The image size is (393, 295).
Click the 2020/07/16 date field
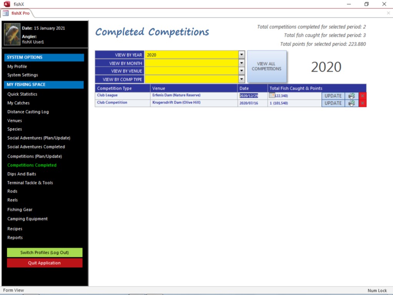point(249,103)
